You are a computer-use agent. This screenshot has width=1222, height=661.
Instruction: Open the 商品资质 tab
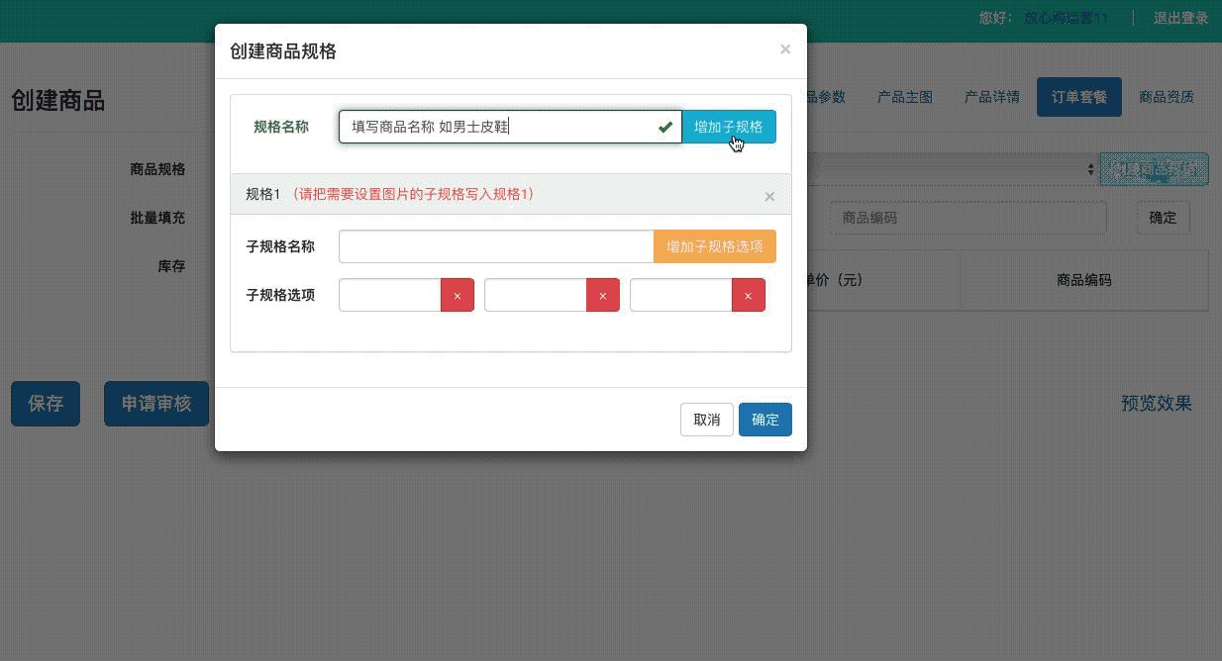click(1167, 97)
